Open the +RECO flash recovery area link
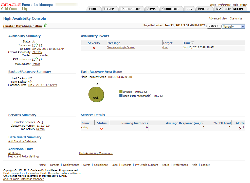 coord(112,77)
